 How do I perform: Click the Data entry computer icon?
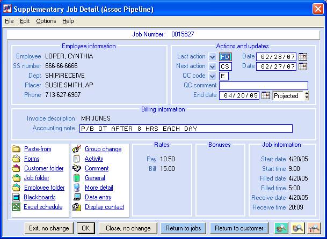point(77,197)
